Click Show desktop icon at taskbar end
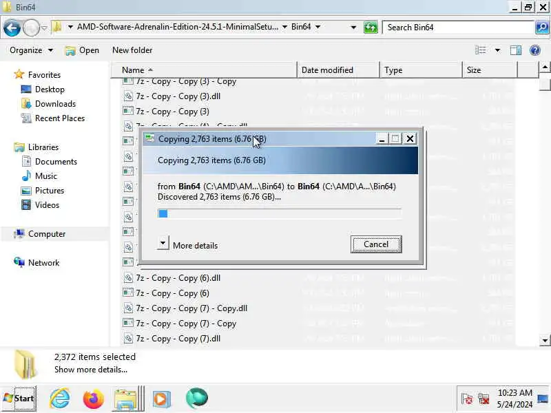Viewport: 551px width, 413px height. point(543,399)
